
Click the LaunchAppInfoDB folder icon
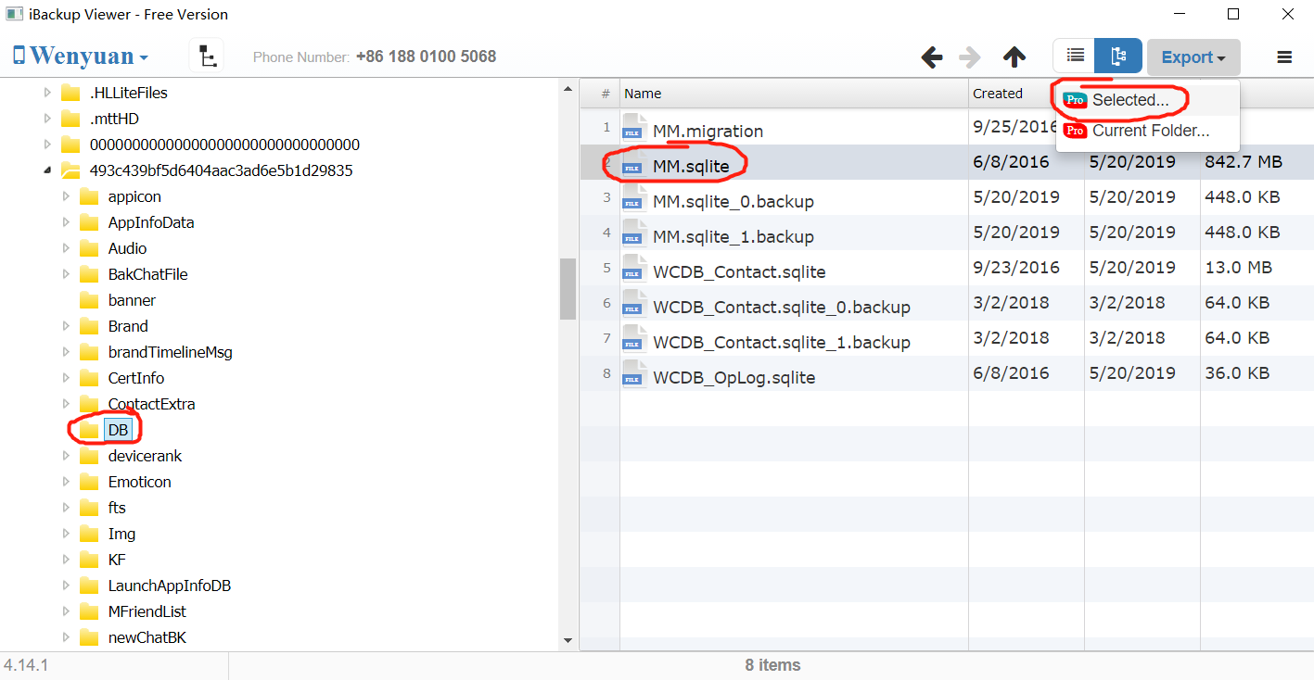(89, 586)
